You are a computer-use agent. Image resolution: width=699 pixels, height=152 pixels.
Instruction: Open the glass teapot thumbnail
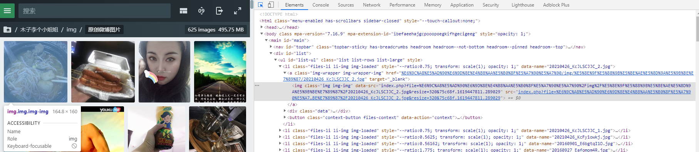(218, 129)
